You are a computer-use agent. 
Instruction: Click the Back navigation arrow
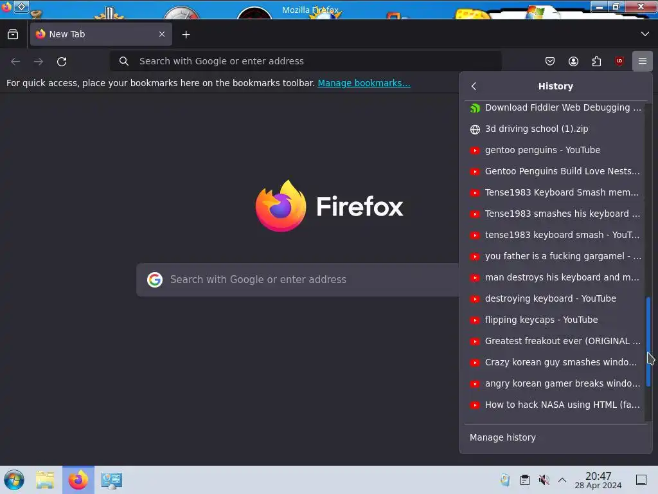pyautogui.click(x=15, y=61)
